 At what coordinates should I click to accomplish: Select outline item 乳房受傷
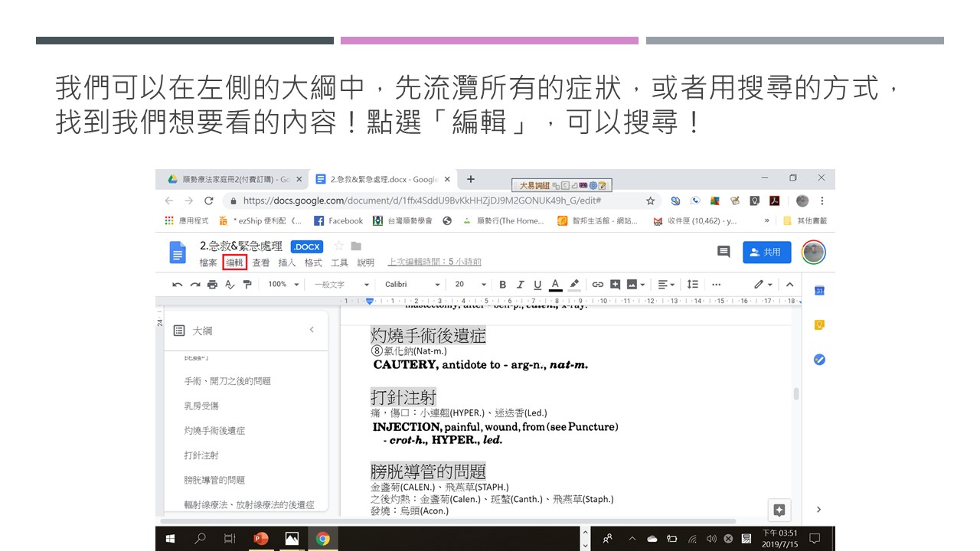point(201,406)
